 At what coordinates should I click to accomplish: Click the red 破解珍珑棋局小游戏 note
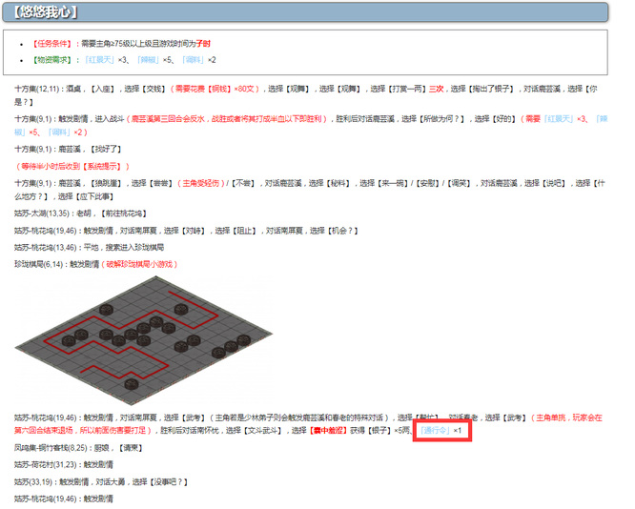tap(140, 264)
